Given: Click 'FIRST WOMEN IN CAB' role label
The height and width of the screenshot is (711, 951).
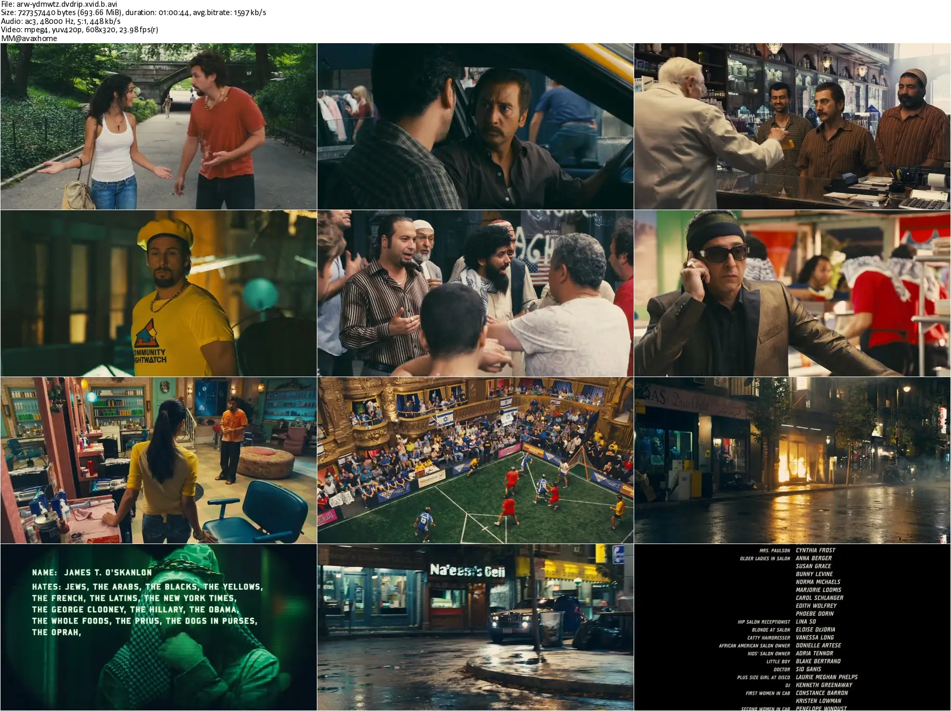Looking at the screenshot, I should click(768, 693).
